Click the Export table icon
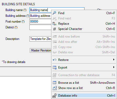This screenshot has width=117, height=99. [55, 67]
